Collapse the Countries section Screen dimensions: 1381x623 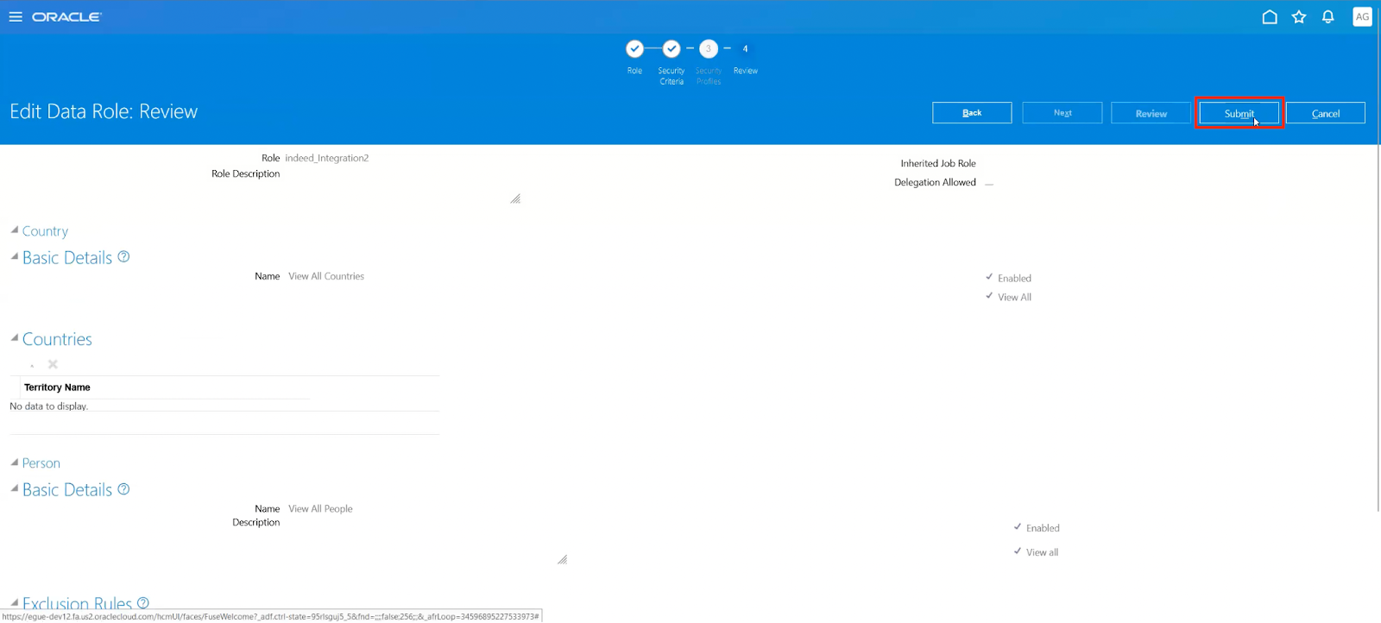pyautogui.click(x=14, y=338)
